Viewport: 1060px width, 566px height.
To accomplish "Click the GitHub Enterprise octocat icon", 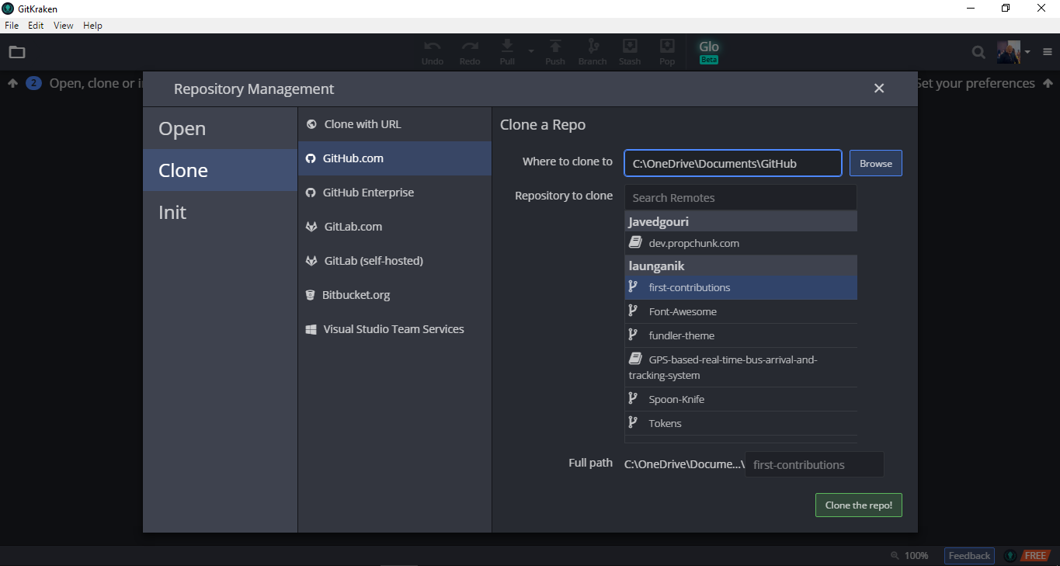I will click(x=310, y=193).
